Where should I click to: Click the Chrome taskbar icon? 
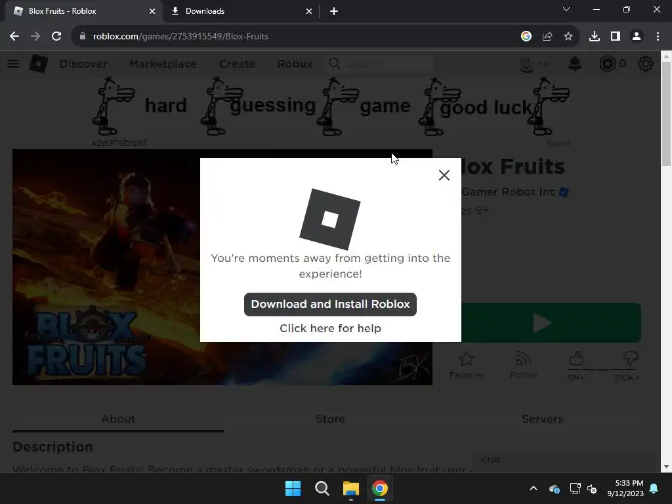click(x=380, y=488)
